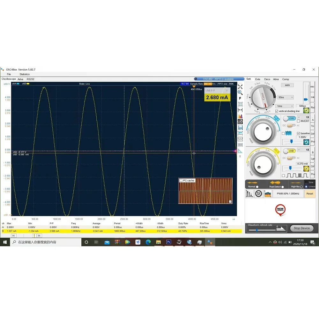This screenshot has width=319, height=319.
Task: Click the NEW UPDATE pin badge
Action: point(280,210)
